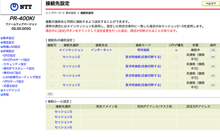Click the firmware version 05.00.0050 text
220x137 pixels.
click(x=21, y=28)
